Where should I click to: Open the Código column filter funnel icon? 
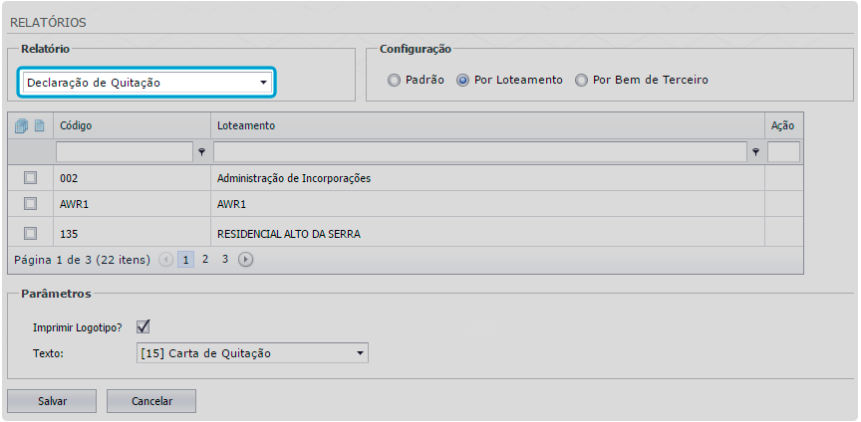(x=201, y=152)
